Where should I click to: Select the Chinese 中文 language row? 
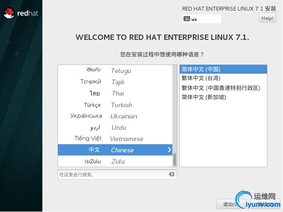pyautogui.click(x=115, y=150)
